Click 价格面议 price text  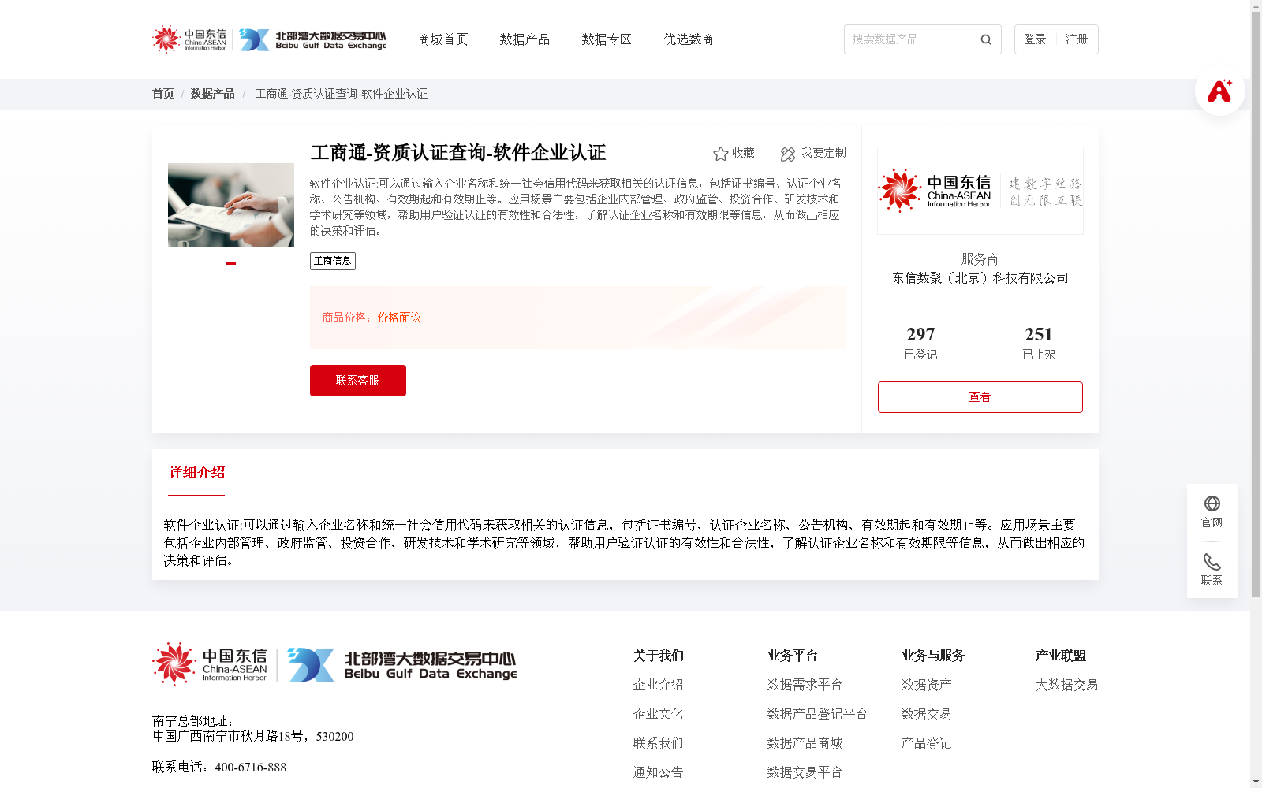click(x=400, y=318)
